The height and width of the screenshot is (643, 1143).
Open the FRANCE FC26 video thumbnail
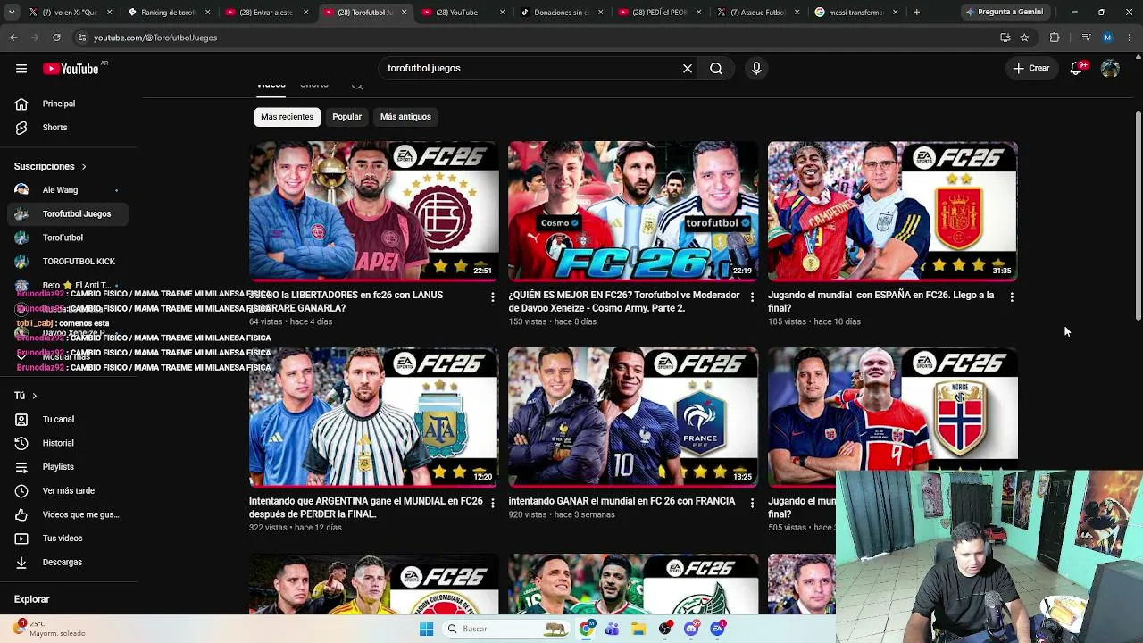633,417
